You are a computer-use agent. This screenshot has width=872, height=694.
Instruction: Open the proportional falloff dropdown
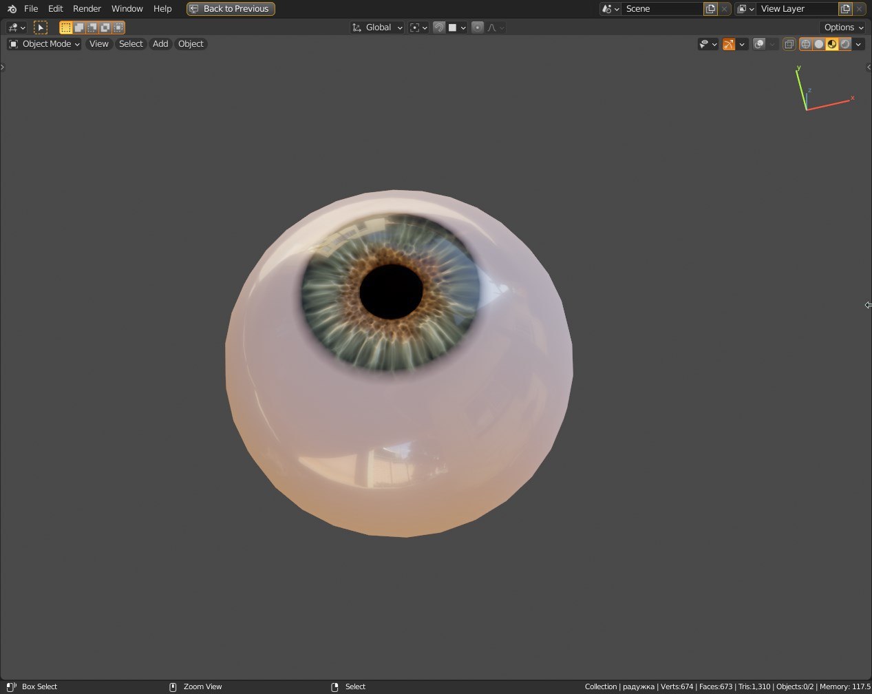tap(496, 28)
